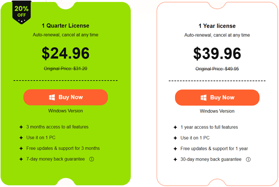Viewport: 279px width, 187px height.
Task: Open info icon beside 30-day money back guarantee
Action: [248, 159]
